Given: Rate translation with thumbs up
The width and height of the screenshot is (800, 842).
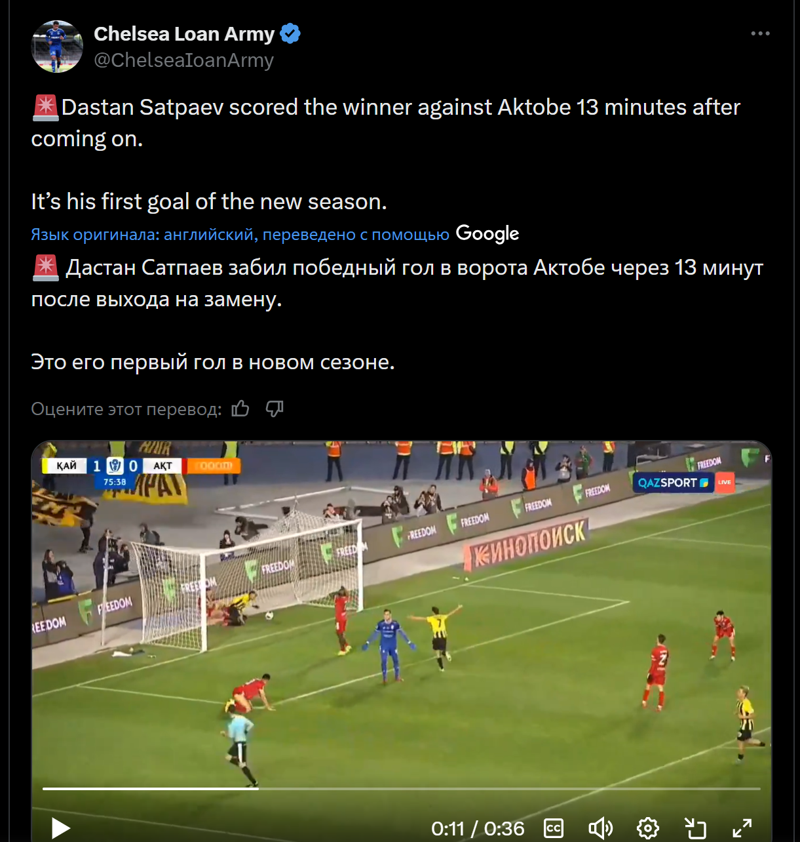Looking at the screenshot, I should coord(240,409).
